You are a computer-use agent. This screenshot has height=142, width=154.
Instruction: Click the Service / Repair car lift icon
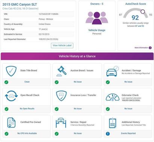(x=61, y=123)
